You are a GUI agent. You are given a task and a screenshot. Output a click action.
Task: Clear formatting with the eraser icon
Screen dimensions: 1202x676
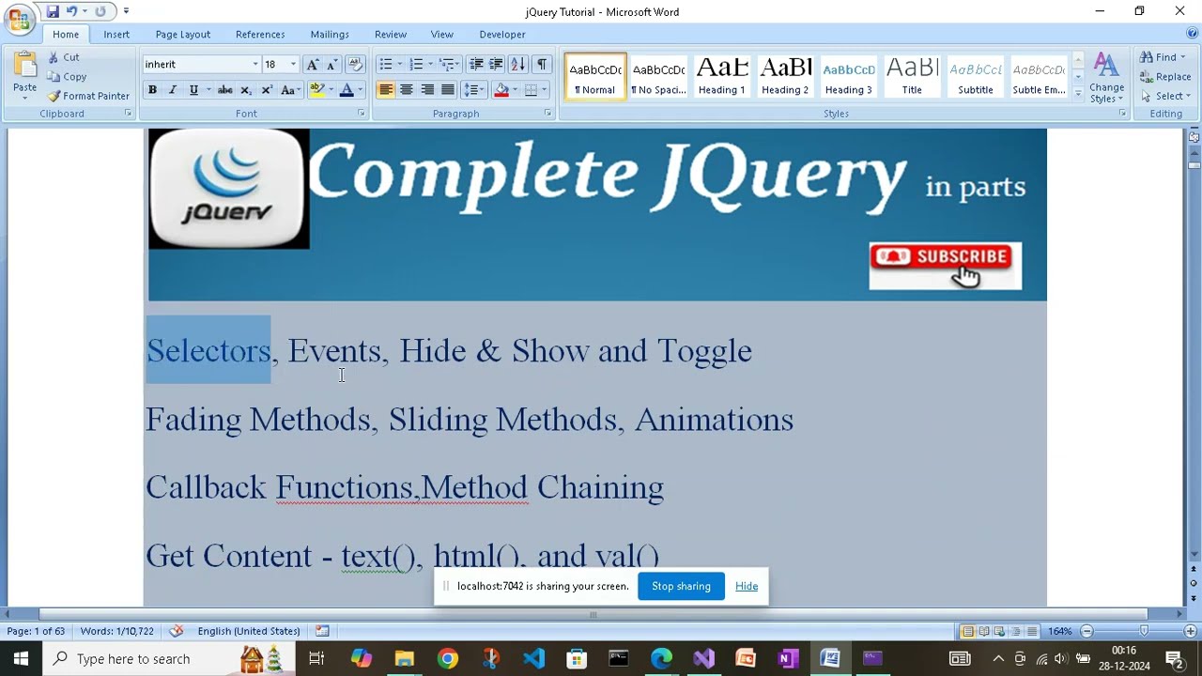[x=355, y=64]
